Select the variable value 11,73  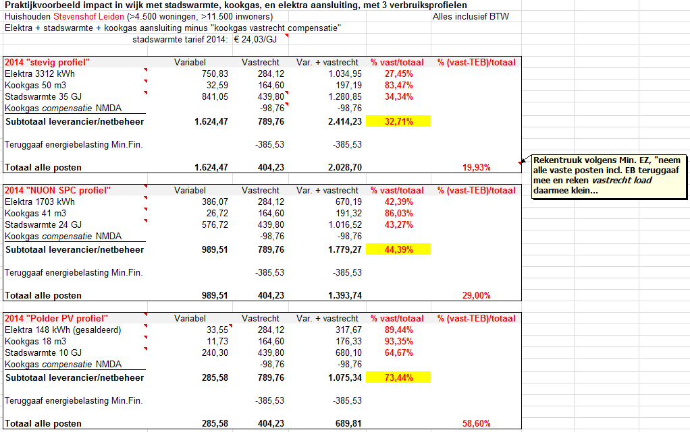217,341
